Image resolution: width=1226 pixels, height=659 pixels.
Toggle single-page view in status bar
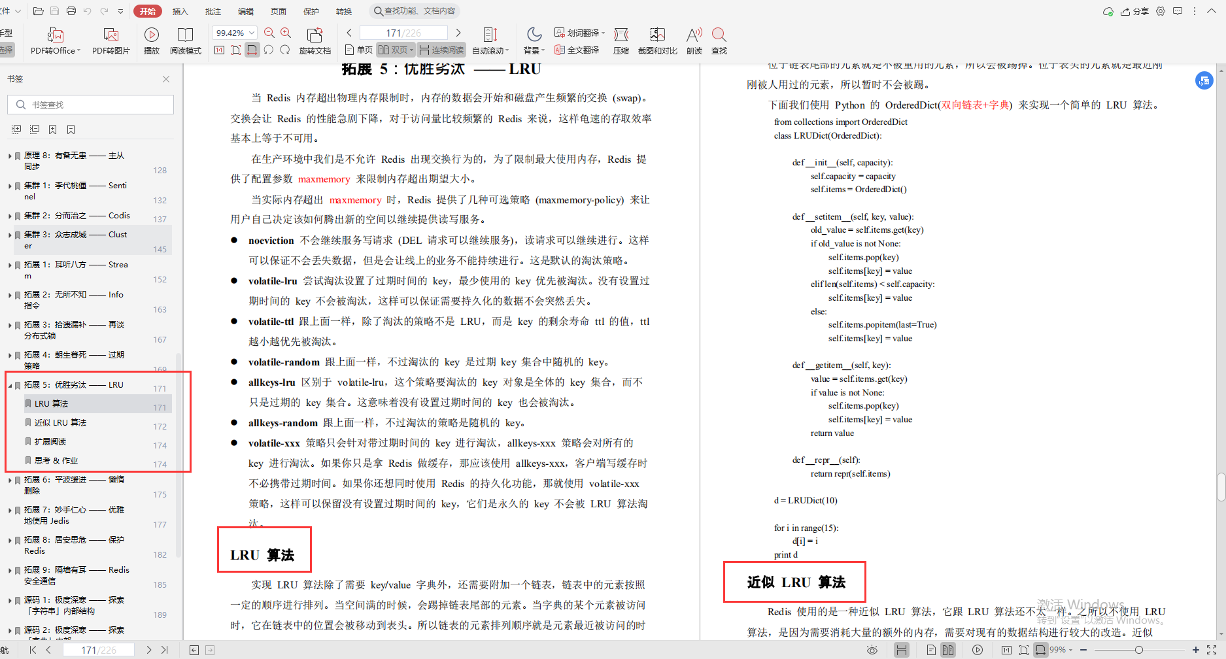[931, 650]
